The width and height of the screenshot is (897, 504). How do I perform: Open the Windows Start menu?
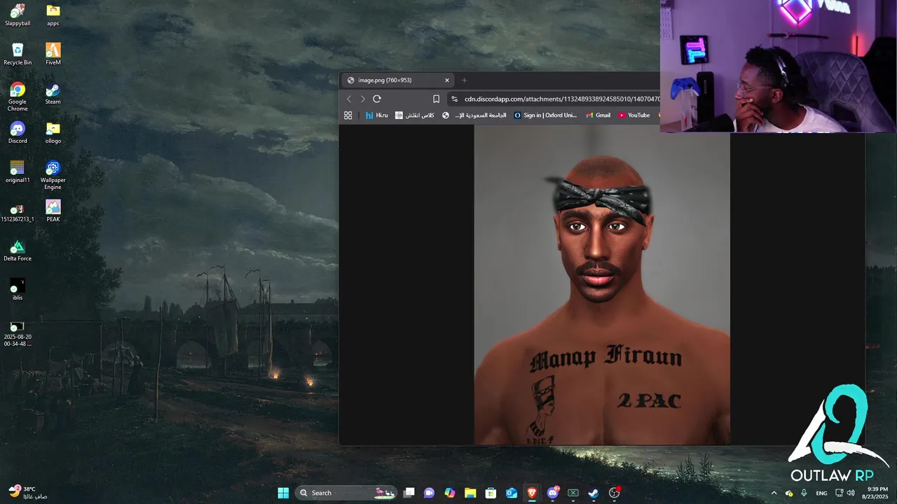coord(283,493)
